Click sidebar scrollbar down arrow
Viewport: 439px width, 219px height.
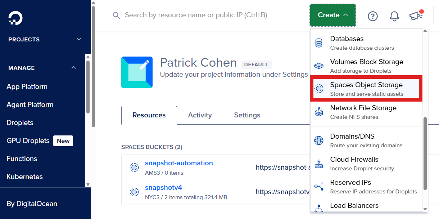(88, 184)
